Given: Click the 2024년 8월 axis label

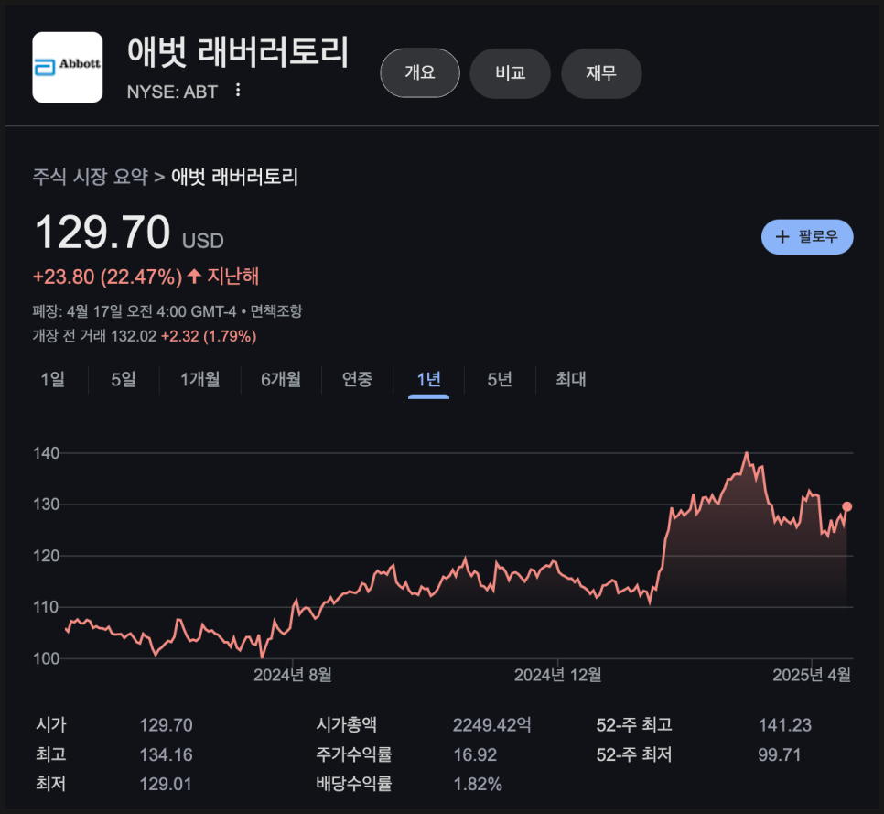Looking at the screenshot, I should pyautogui.click(x=293, y=675).
